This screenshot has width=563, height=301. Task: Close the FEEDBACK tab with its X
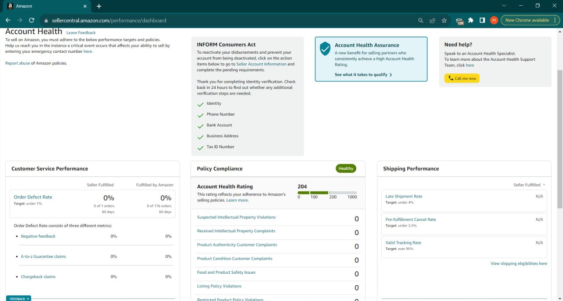coord(28,299)
